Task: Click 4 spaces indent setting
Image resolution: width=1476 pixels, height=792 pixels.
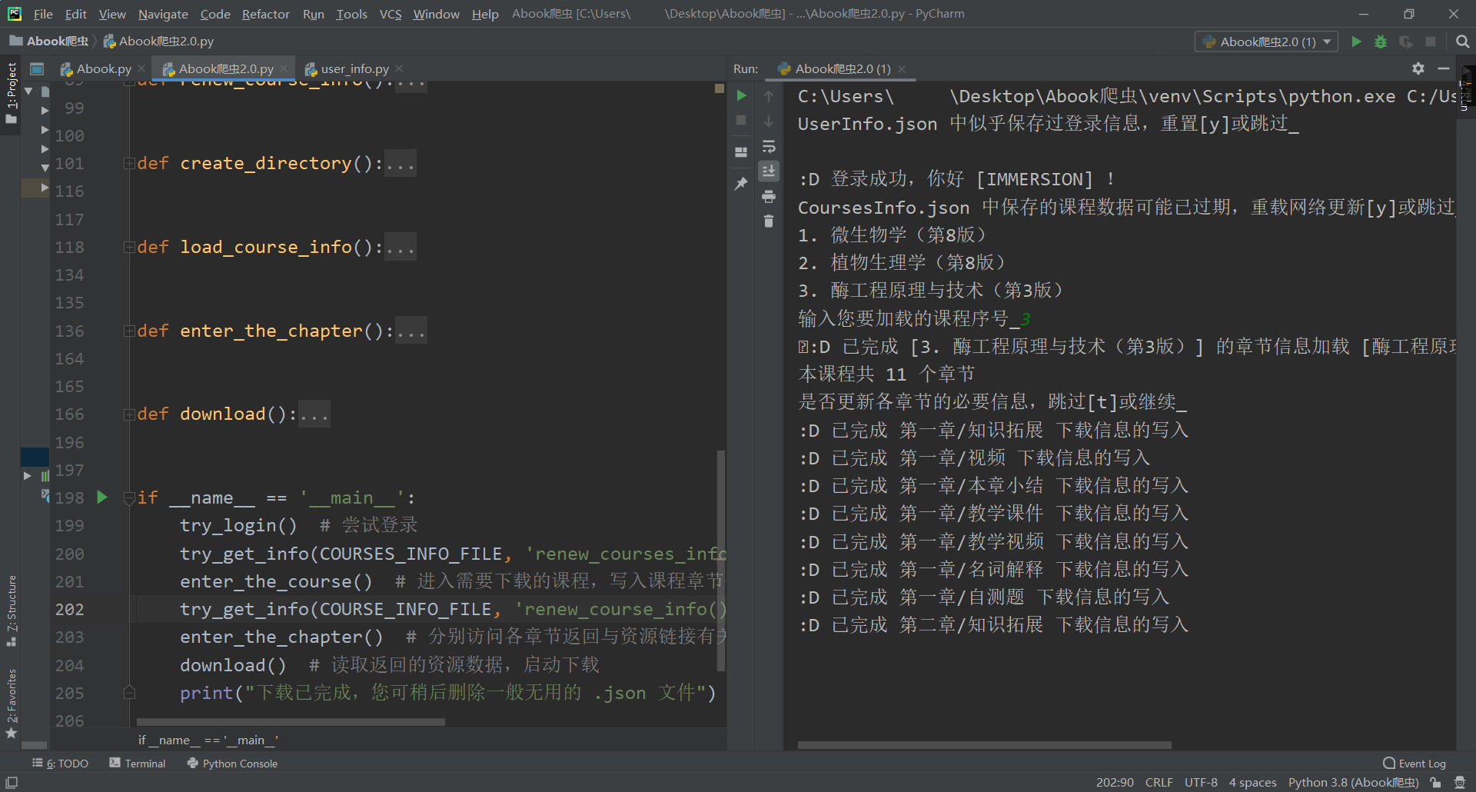Action: (1252, 783)
